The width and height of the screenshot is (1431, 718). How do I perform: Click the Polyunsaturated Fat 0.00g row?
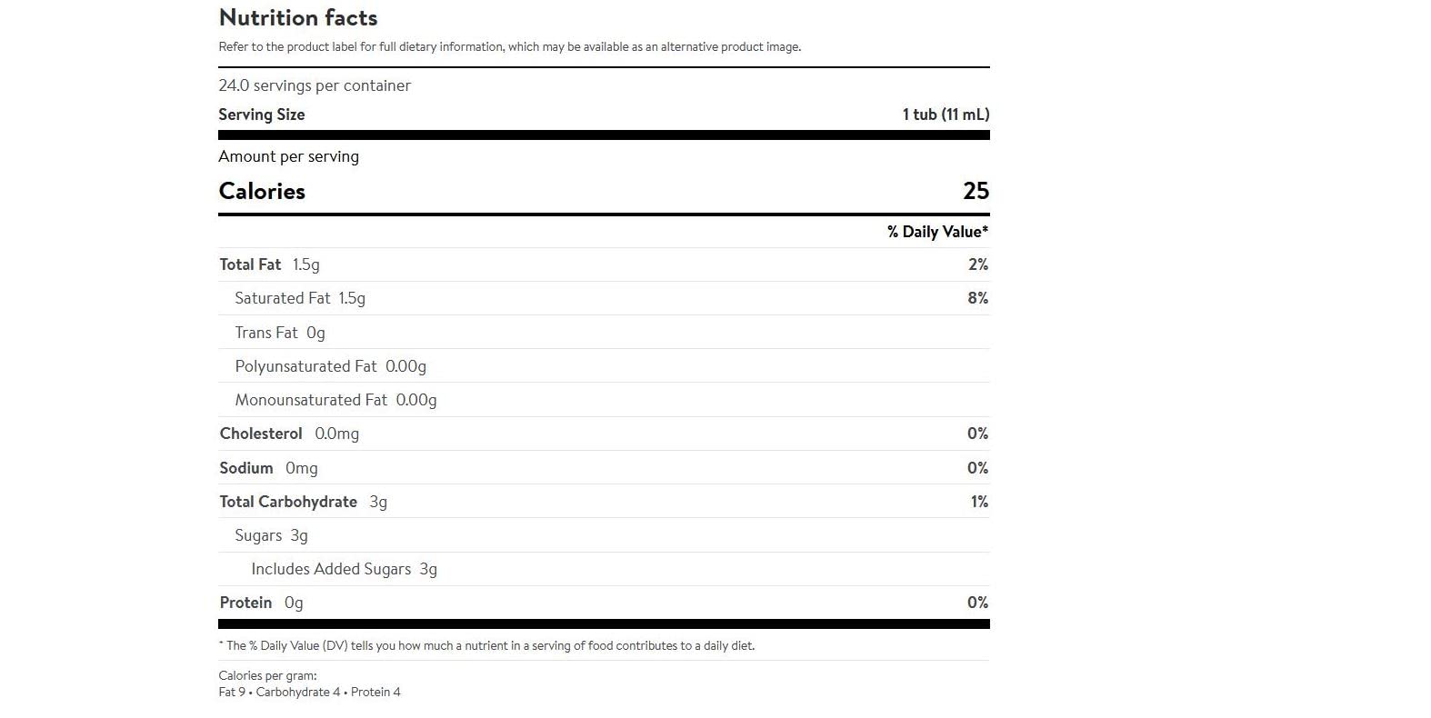tap(604, 366)
